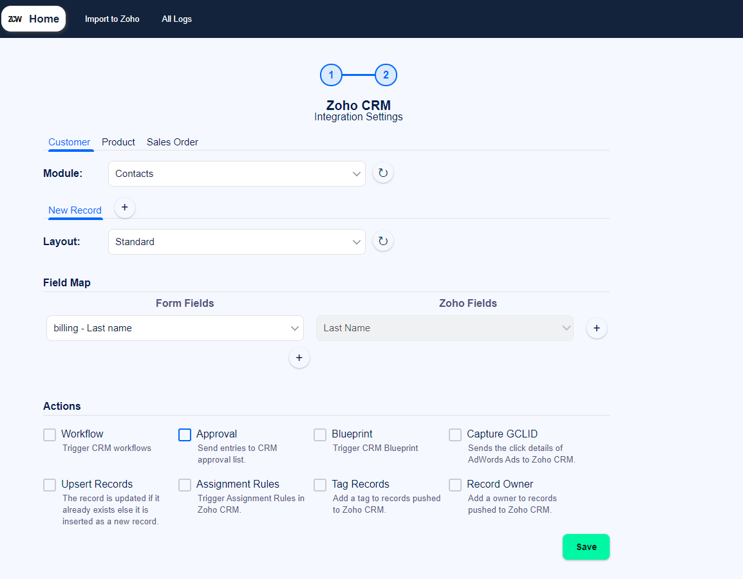Screen dimensions: 743x579
Task: Click the Field Map heading text
Action: (67, 282)
